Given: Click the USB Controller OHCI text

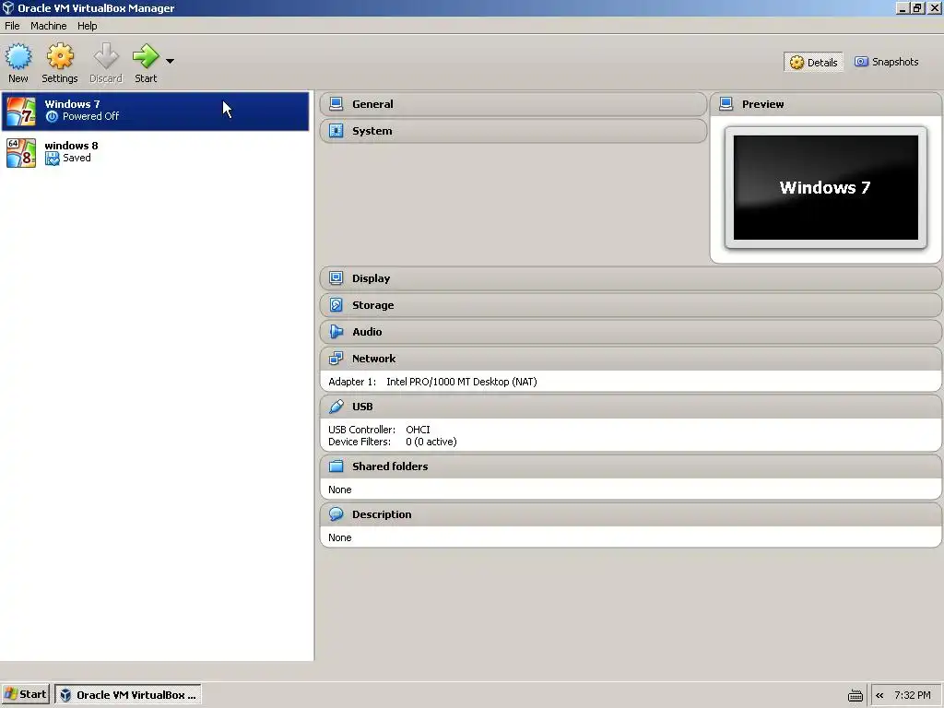Looking at the screenshot, I should (x=379, y=430).
